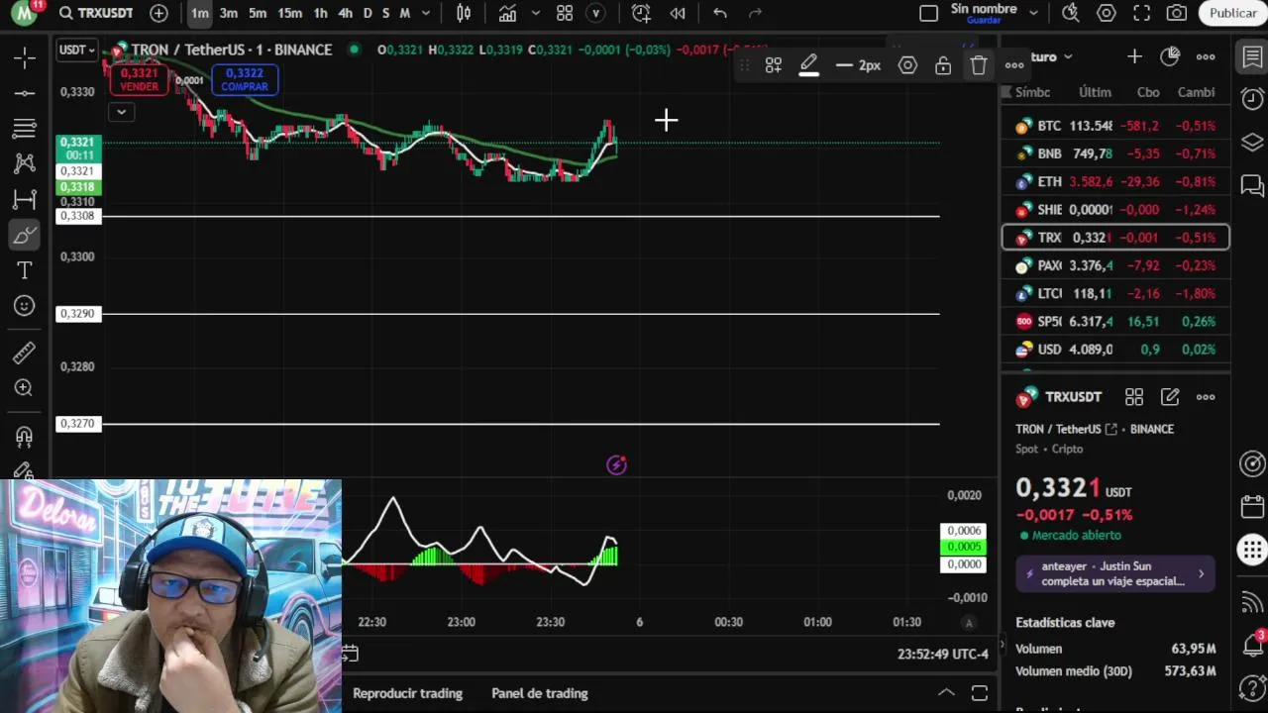The height and width of the screenshot is (713, 1268).
Task: Redo the chart action
Action: pos(756,13)
